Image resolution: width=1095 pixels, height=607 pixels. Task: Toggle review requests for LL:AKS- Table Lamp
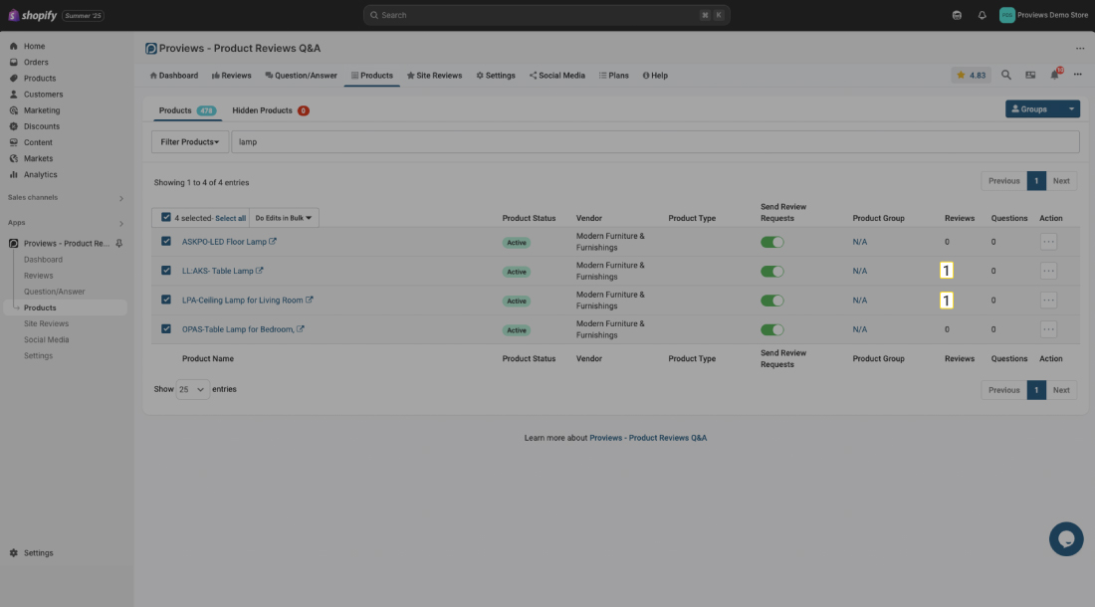coord(771,272)
